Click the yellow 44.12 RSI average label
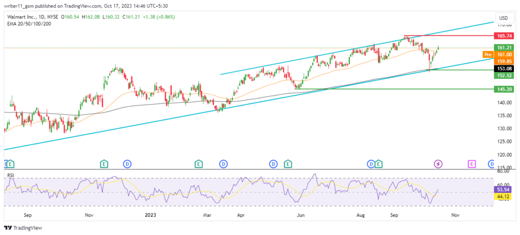520x235 pixels. click(x=503, y=197)
